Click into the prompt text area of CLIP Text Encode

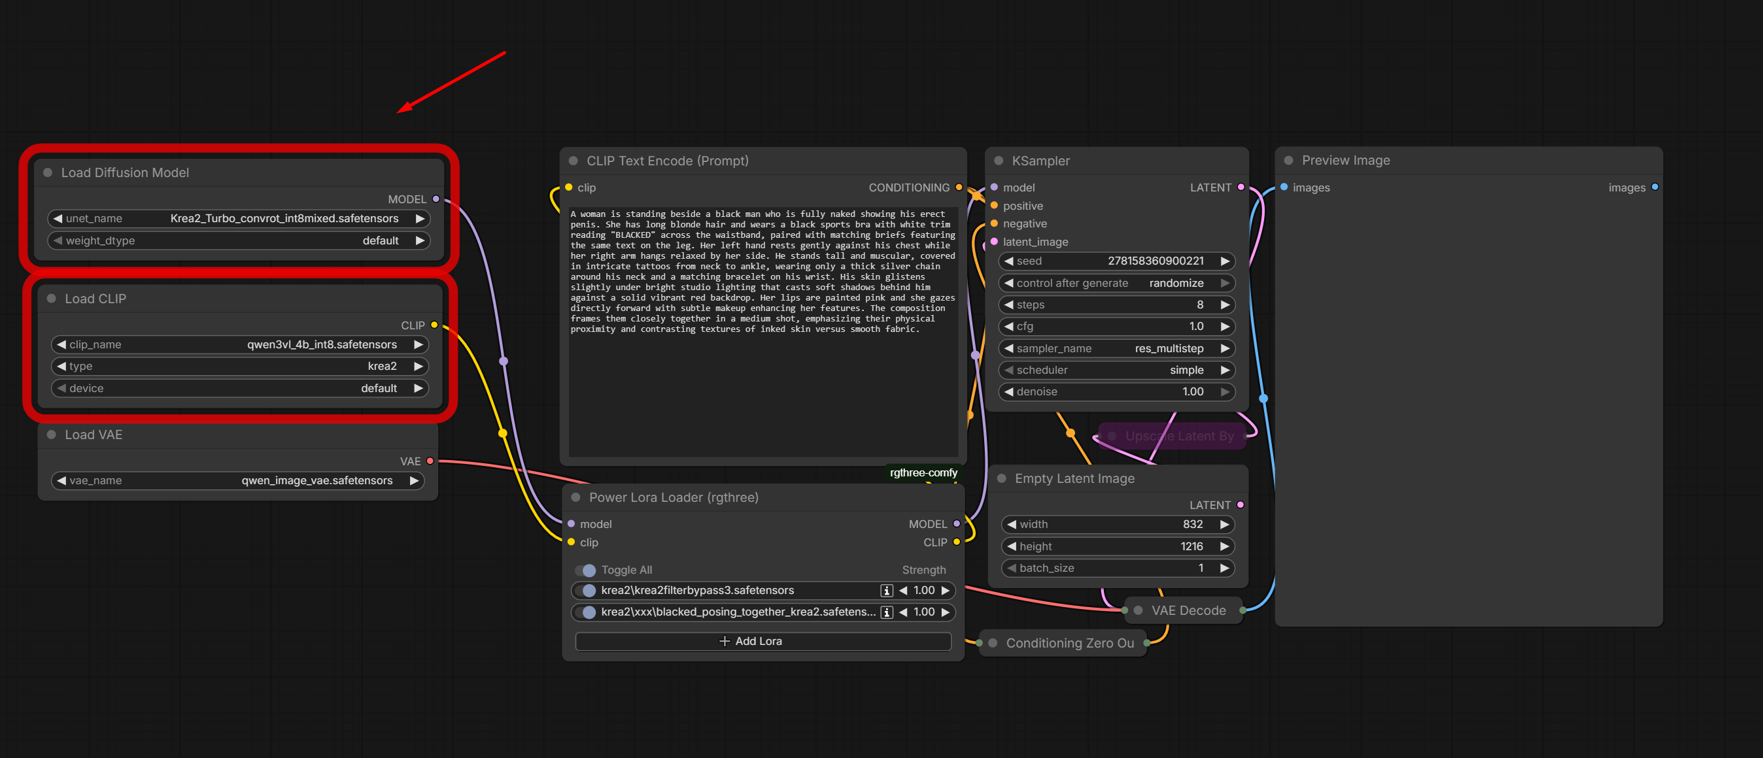click(x=763, y=331)
